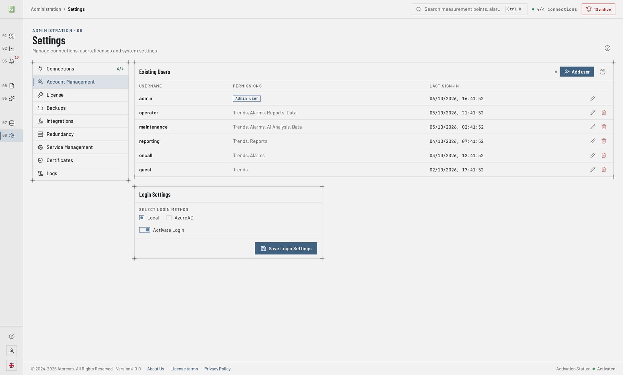Image resolution: width=623 pixels, height=375 pixels.
Task: Open the Certificates settings section
Action: click(80, 160)
